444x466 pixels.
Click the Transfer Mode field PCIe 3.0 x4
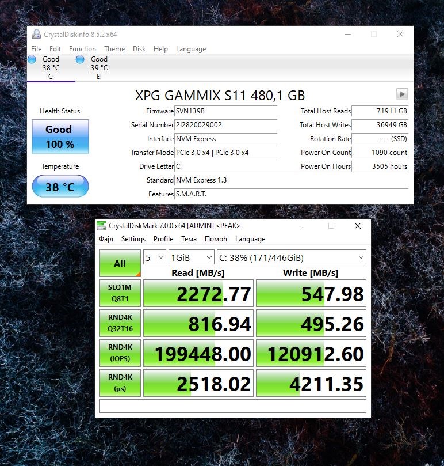pos(225,153)
